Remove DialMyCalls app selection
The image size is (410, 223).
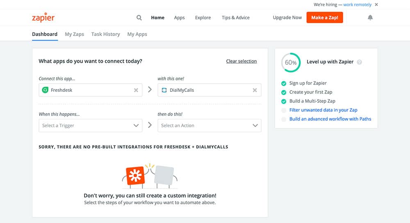(x=255, y=90)
